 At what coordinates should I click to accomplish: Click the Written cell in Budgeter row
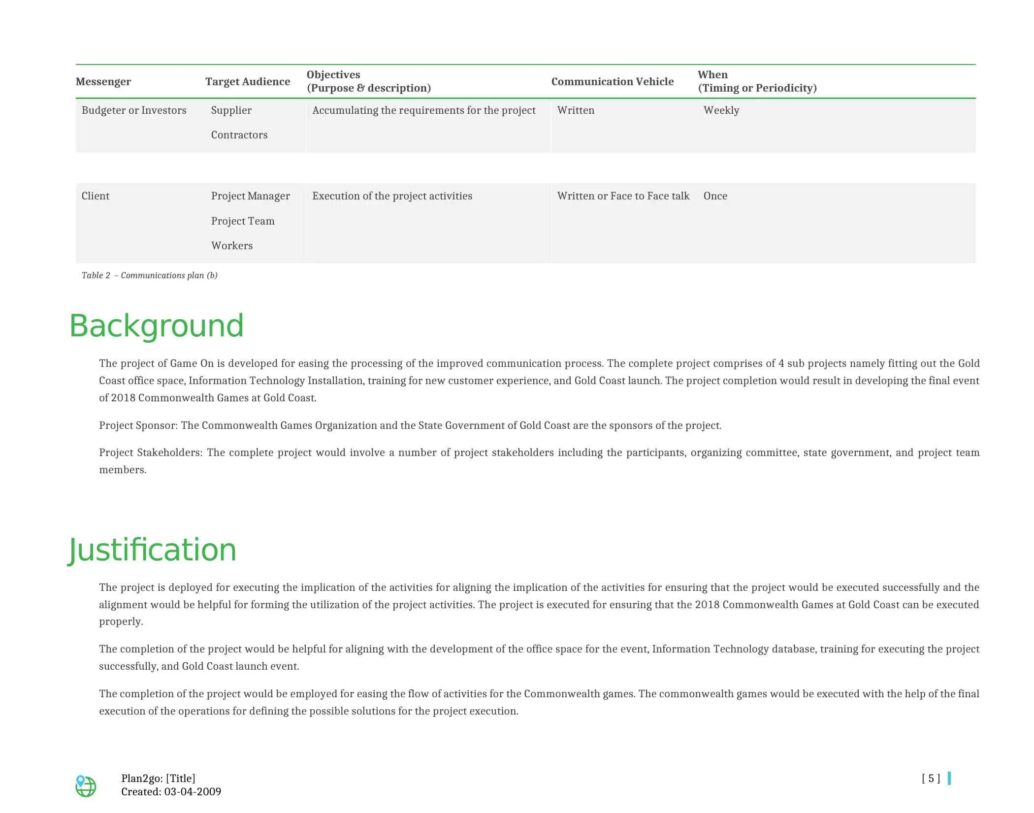[576, 110]
